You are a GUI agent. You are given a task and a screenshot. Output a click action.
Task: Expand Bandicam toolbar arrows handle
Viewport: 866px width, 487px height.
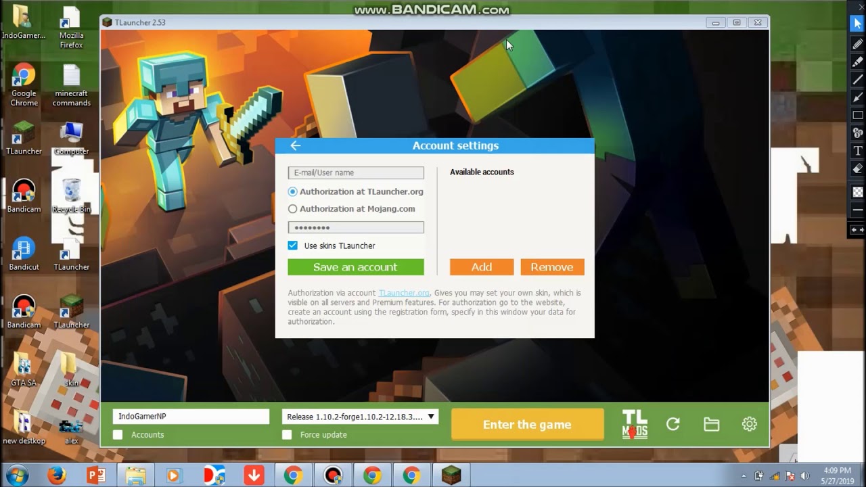click(x=857, y=230)
